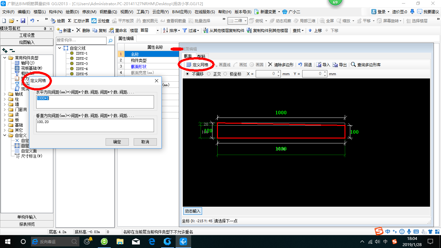Click the 复制 copy component icon

pos(95,30)
